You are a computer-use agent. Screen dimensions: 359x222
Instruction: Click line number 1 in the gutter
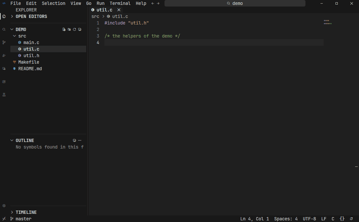98,23
